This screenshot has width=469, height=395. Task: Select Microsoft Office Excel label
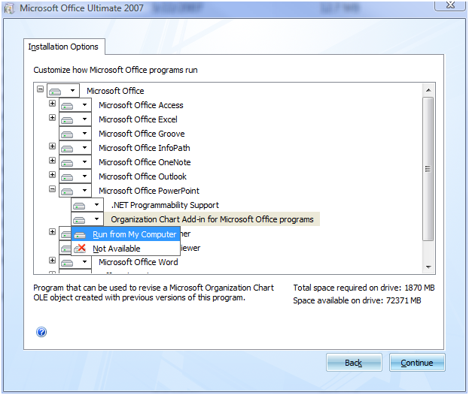[x=138, y=119]
